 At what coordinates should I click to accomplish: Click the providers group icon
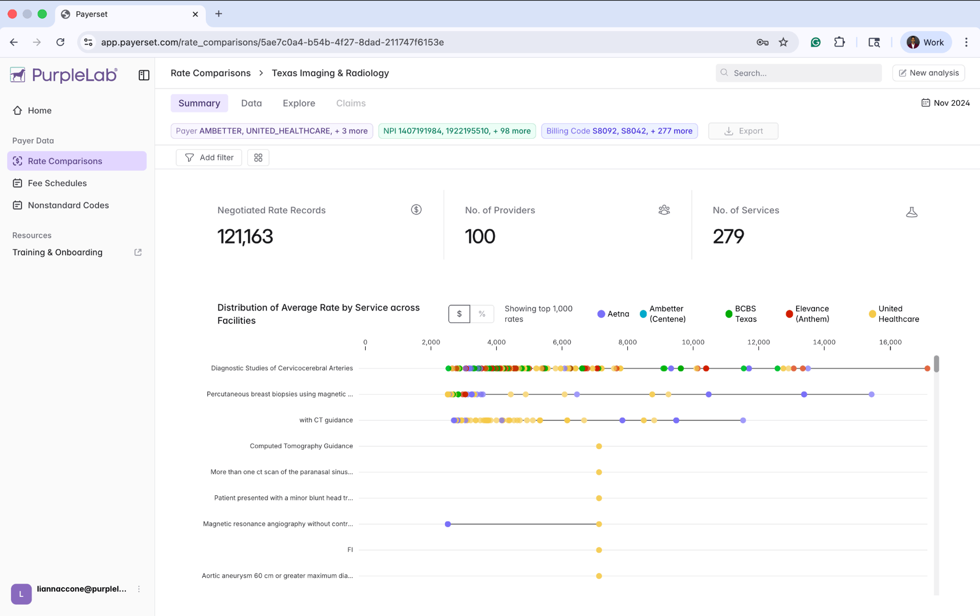[664, 210]
